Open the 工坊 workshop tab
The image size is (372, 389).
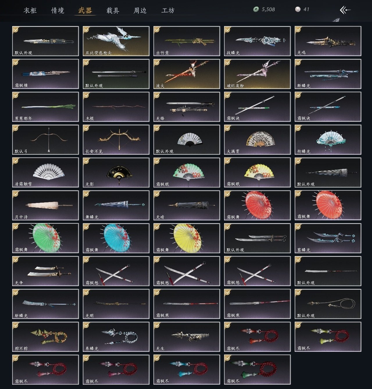pos(168,10)
